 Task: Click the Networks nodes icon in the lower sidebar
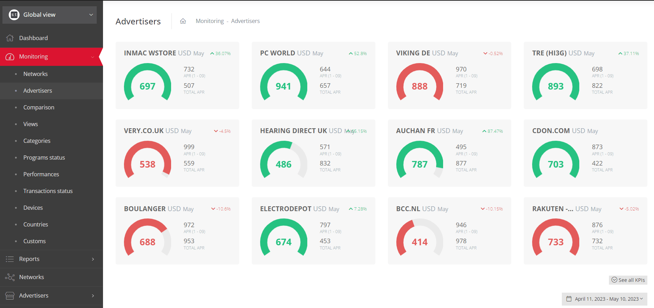(x=10, y=277)
